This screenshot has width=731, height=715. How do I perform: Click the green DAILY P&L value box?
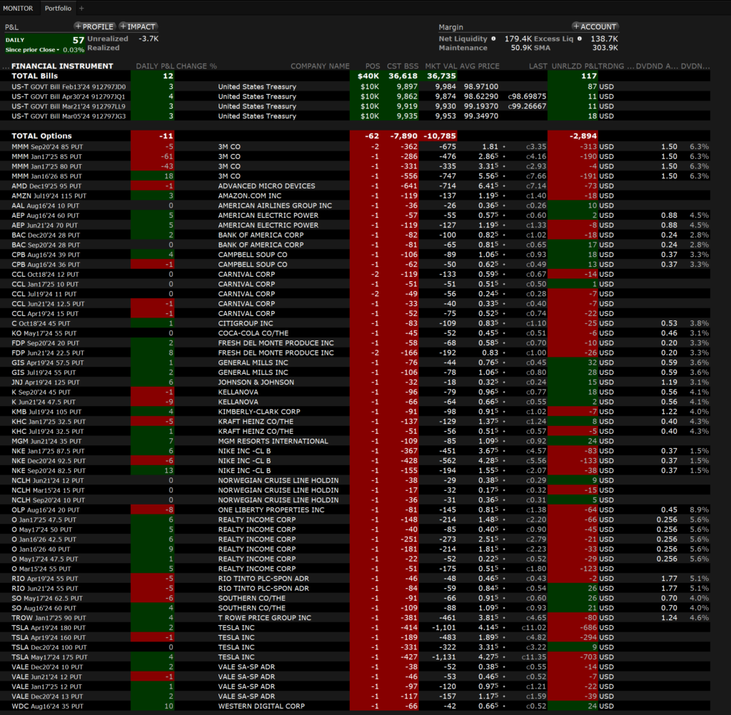click(44, 44)
